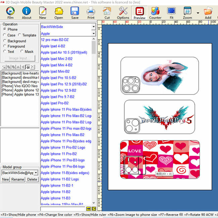This screenshot has height=218, width=218.
Task: Click the Image Input button
Action: point(20,58)
